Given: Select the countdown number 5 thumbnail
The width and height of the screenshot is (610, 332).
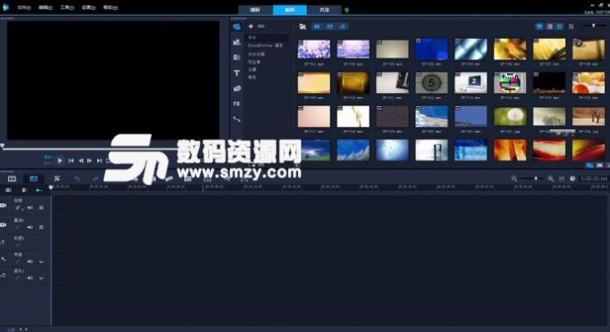Looking at the screenshot, I should [x=432, y=82].
